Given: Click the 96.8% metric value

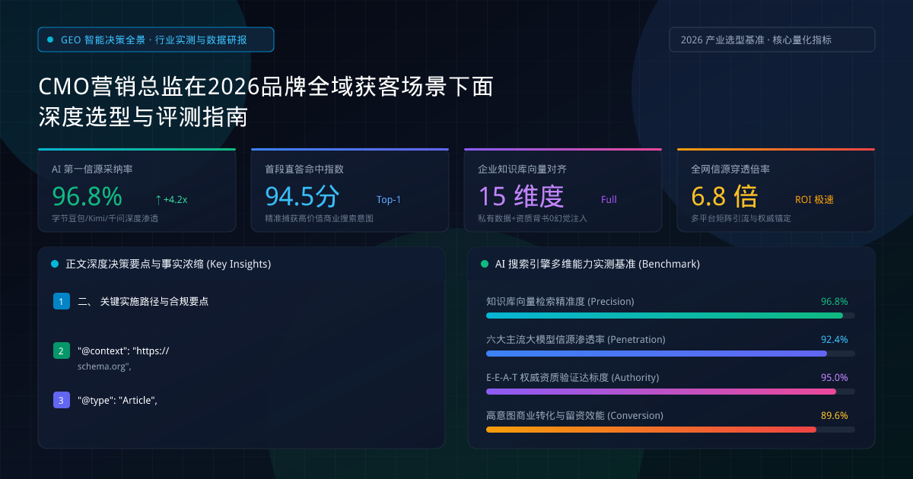Looking at the screenshot, I should [x=87, y=196].
